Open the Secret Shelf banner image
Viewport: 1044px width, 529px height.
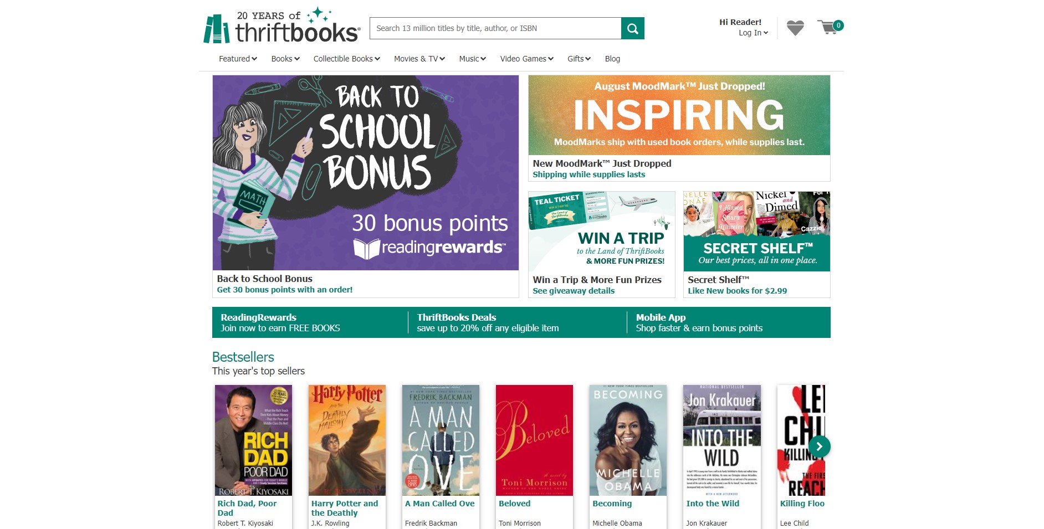tap(757, 231)
